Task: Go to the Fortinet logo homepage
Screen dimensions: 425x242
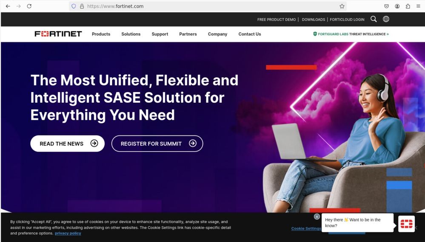Action: point(58,34)
